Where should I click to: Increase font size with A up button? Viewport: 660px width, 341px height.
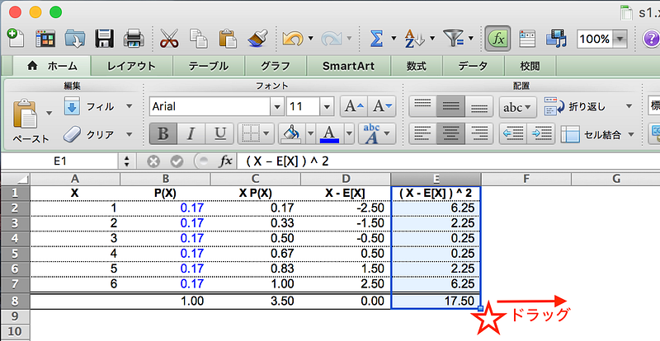tap(354, 107)
